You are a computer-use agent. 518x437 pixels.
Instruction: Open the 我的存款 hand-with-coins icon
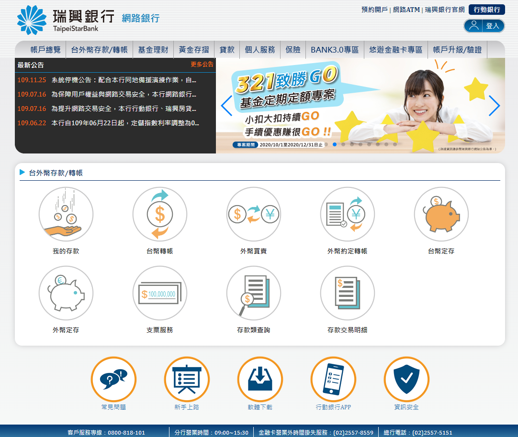pyautogui.click(x=66, y=214)
